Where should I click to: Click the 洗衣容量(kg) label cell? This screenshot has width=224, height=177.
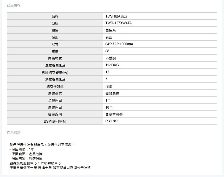click(x=55, y=65)
